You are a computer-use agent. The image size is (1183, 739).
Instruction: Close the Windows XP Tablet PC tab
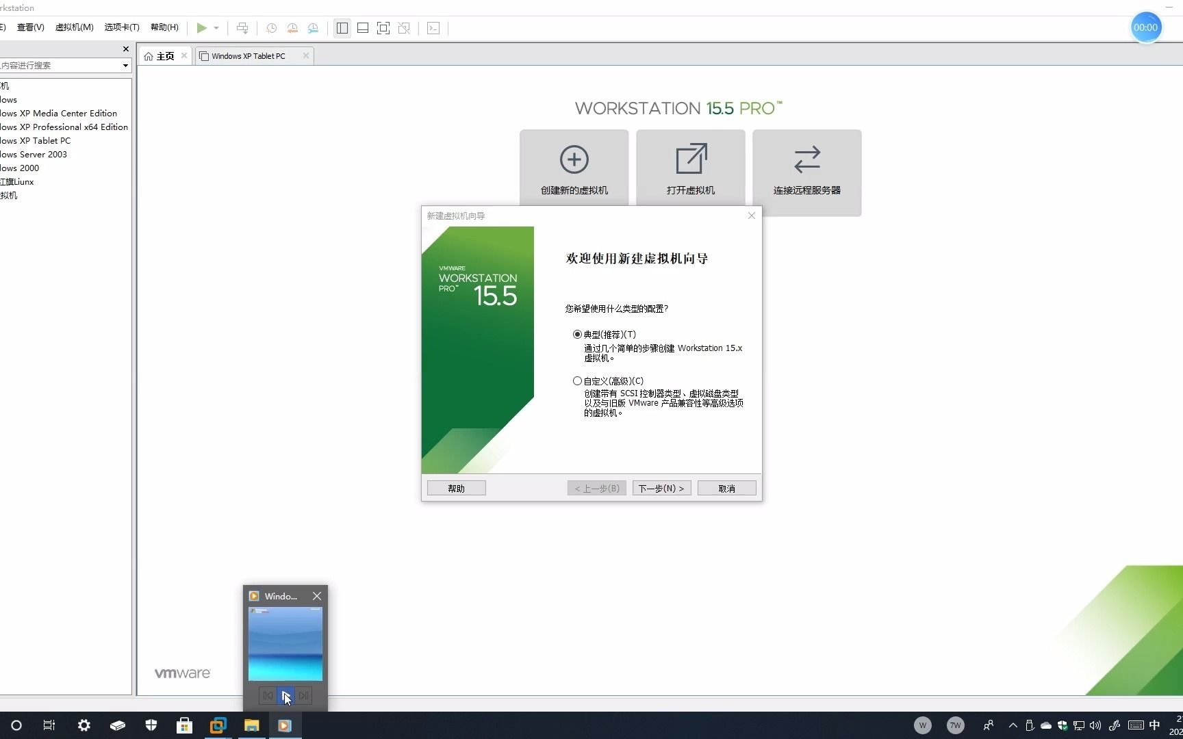pyautogui.click(x=306, y=55)
